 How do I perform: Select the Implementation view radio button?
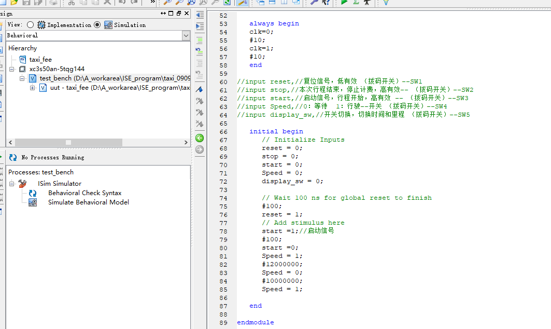pos(30,25)
